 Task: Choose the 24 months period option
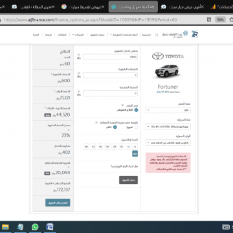pos(115,146)
